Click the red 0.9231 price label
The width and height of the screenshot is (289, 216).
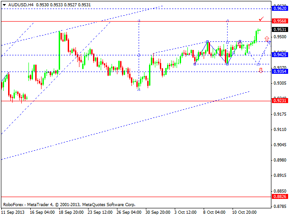coord(280,101)
